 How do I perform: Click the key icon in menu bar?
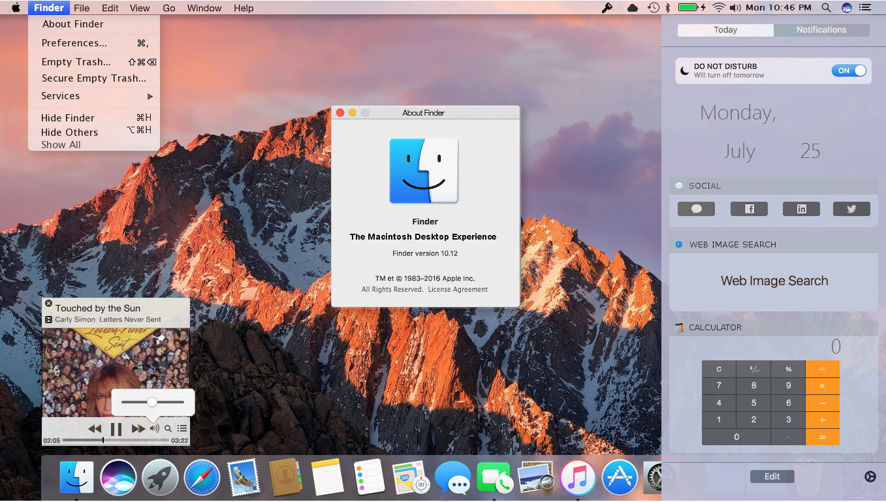607,8
